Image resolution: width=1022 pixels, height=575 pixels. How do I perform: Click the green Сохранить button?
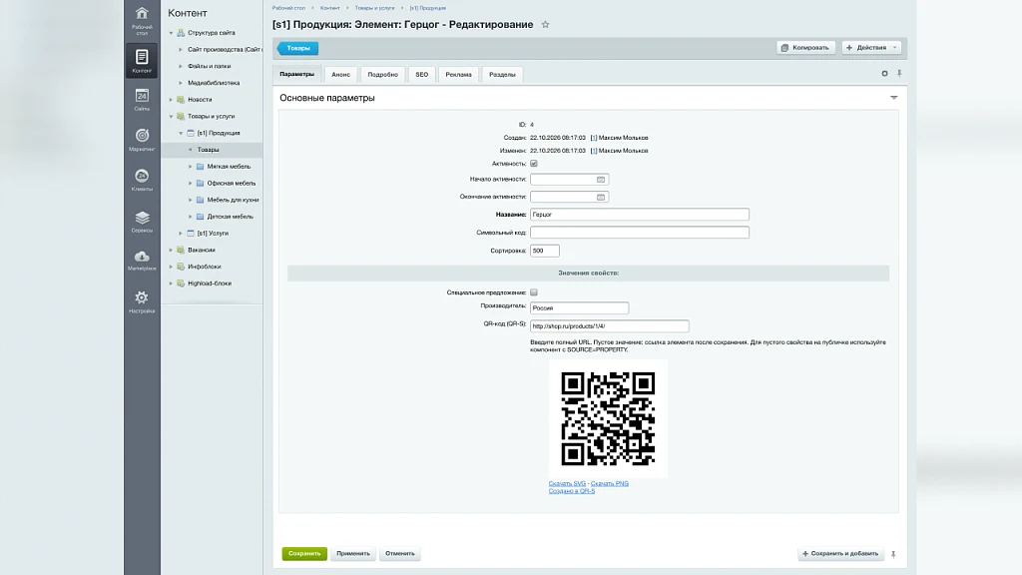[304, 553]
